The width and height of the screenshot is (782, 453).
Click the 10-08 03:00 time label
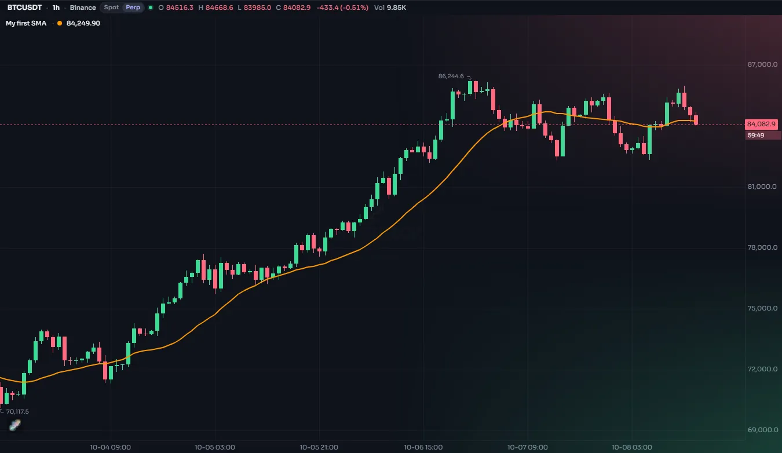click(x=632, y=447)
